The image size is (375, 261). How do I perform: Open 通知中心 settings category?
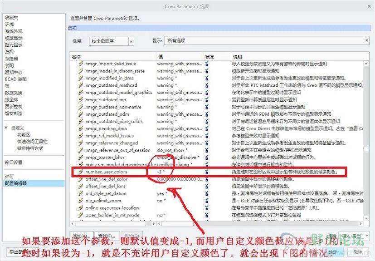pos(14,72)
